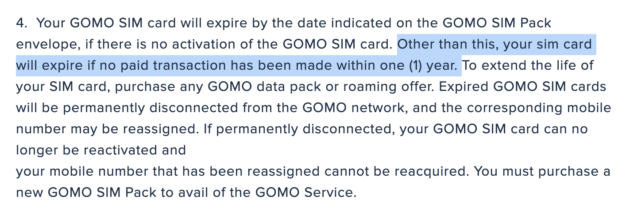Screen dimensions: 626x211
Task: Click the word "Expired"
Action: click(x=462, y=87)
